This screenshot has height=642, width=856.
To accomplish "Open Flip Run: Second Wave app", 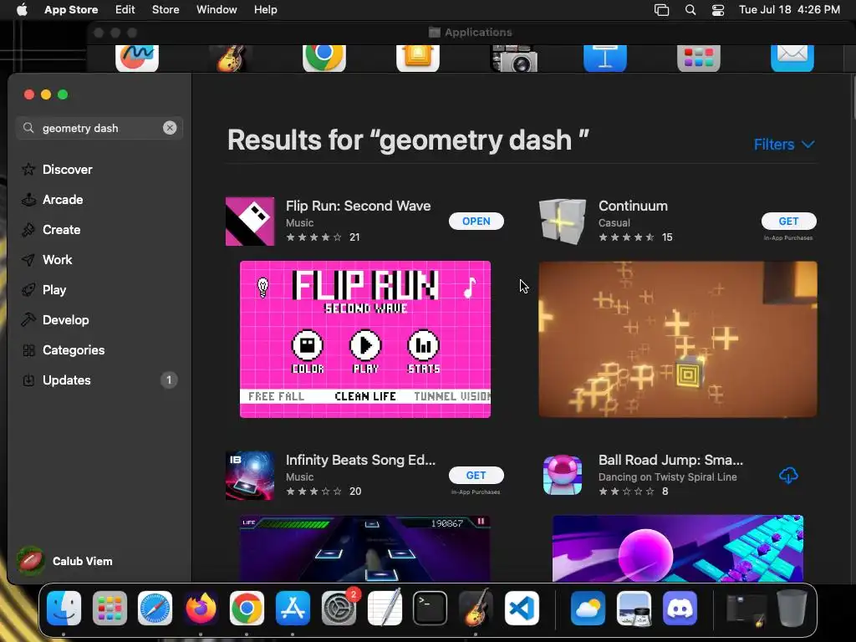I will [x=476, y=221].
